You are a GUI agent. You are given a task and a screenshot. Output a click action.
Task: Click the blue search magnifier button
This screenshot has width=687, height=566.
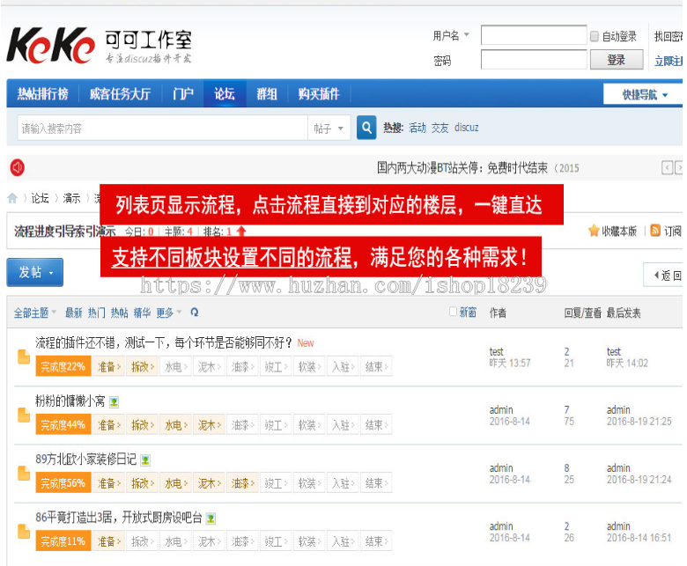click(x=366, y=128)
